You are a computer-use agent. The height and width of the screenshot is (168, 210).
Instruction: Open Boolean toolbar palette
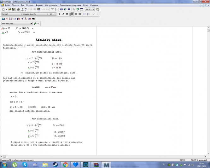pos(22,19)
